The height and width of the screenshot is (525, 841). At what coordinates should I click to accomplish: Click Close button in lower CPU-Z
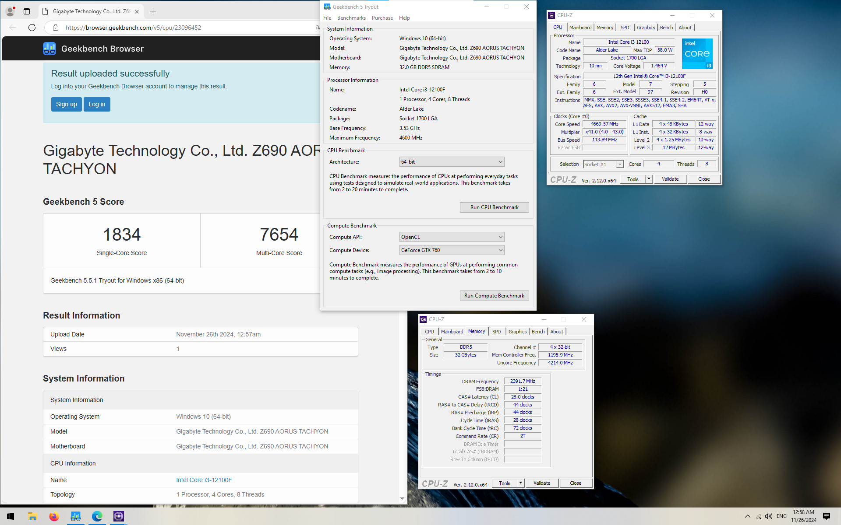[x=576, y=483]
